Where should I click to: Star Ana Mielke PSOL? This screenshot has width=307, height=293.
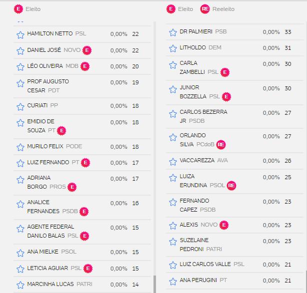point(20,253)
